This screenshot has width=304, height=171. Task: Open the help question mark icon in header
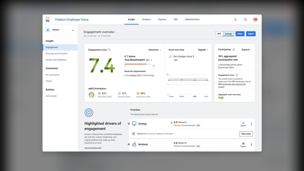(245, 20)
